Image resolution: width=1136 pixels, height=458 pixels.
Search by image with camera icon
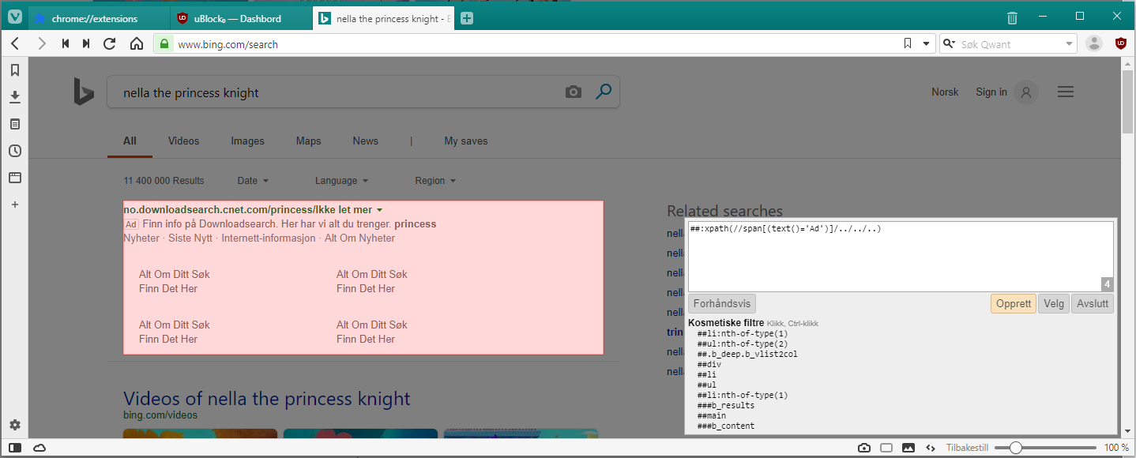tap(574, 92)
